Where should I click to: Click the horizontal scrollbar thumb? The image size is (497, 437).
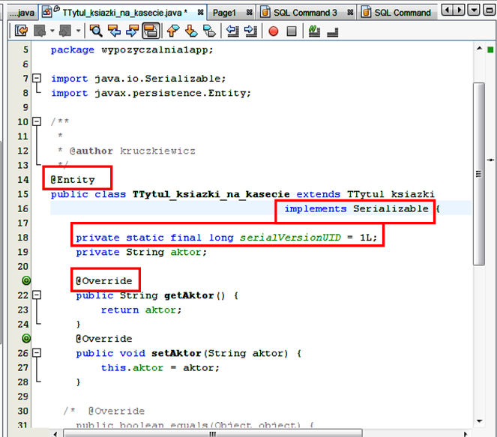(x=213, y=433)
